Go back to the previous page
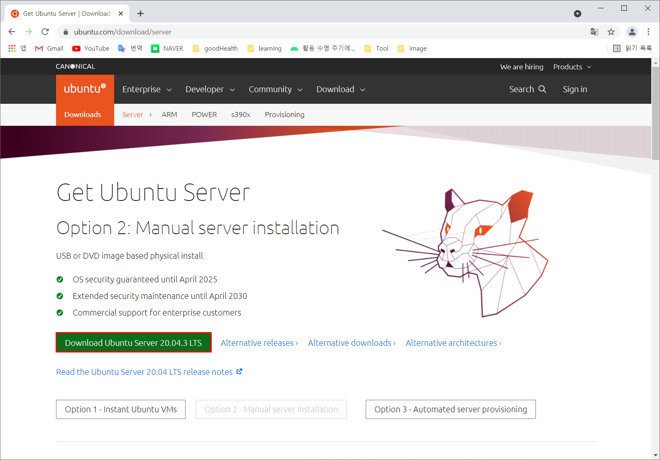660x460 pixels. (x=12, y=32)
